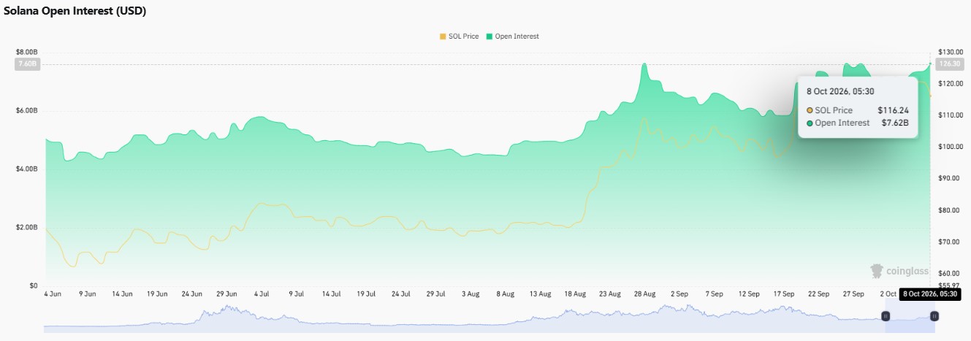Image resolution: width=971 pixels, height=341 pixels.
Task: Click the yellow SOL Price legend swatch
Action: tap(441, 37)
